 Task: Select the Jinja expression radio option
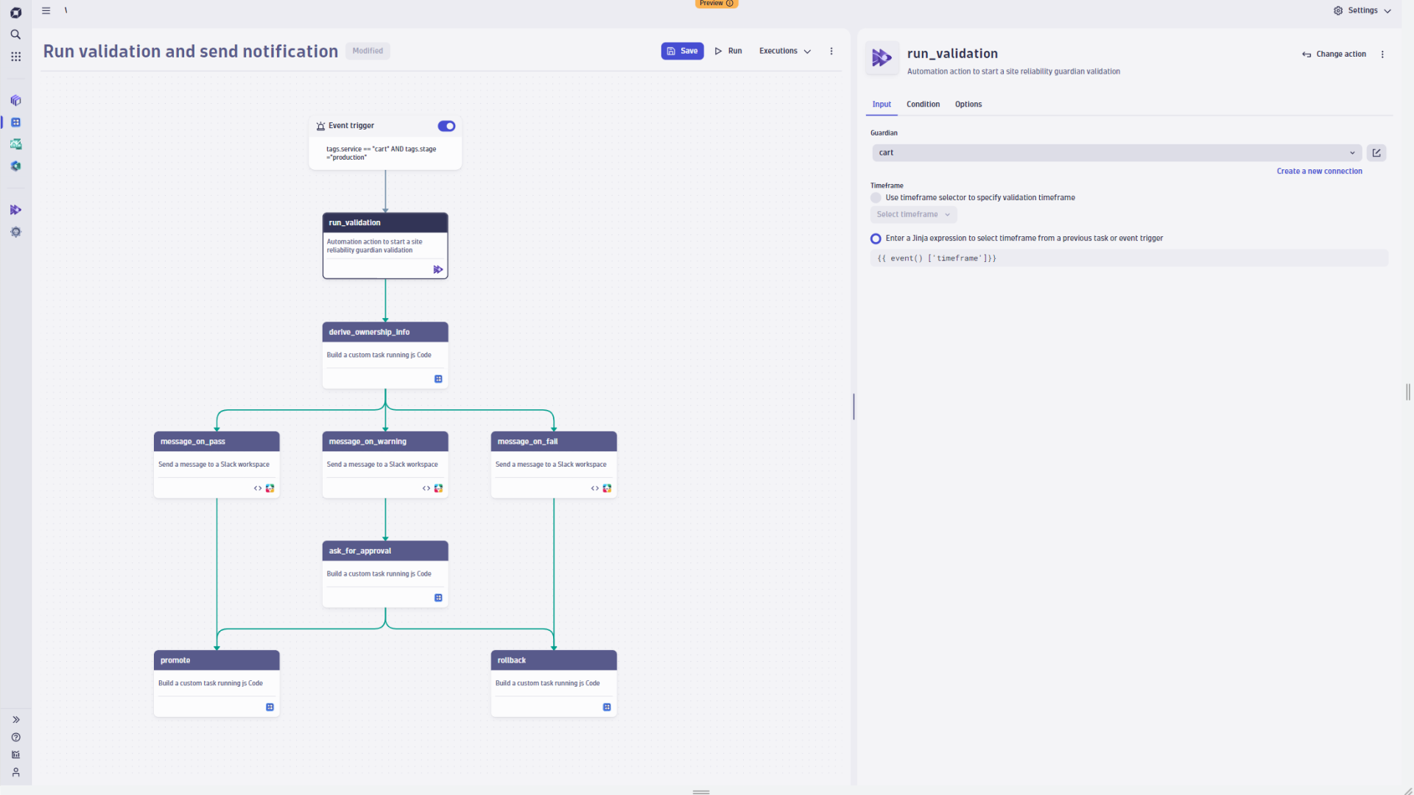[876, 239]
